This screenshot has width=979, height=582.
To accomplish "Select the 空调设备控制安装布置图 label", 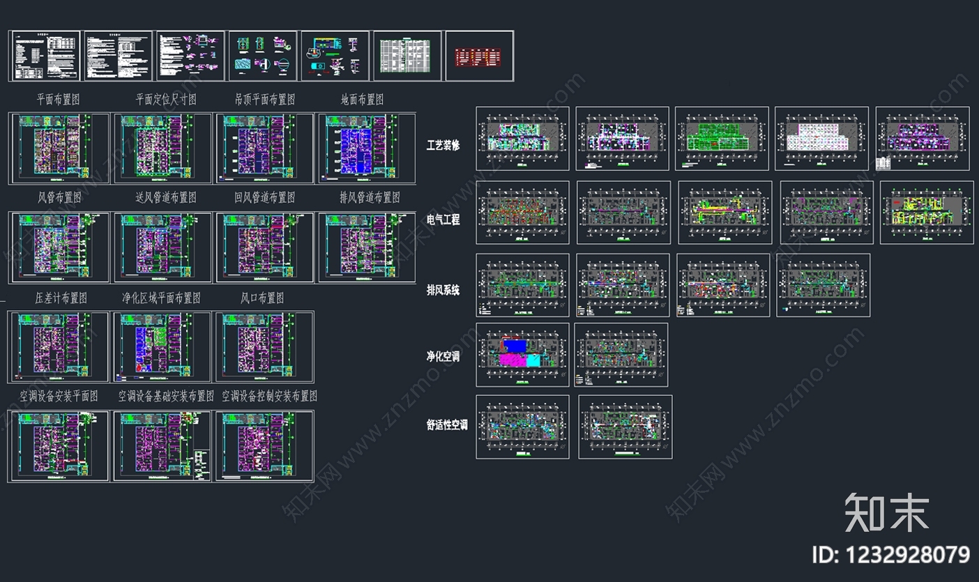I will [270, 396].
